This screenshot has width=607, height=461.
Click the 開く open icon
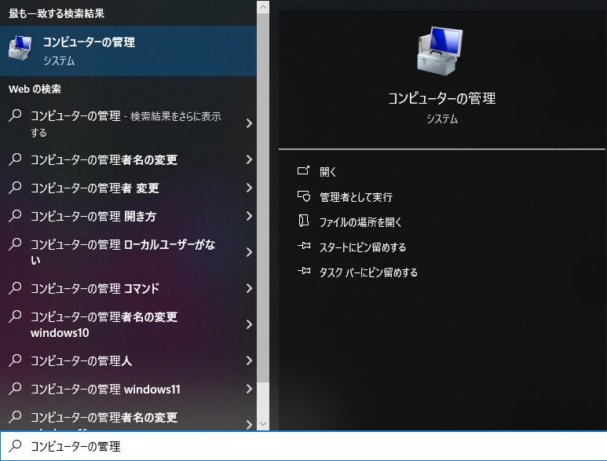[303, 170]
